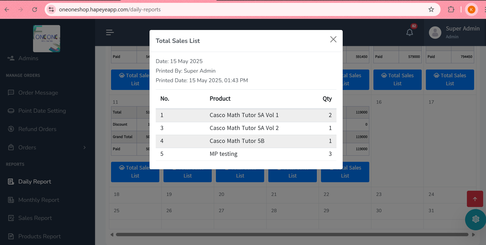486x245 pixels.
Task: Open notifications bell with 82 badge
Action: click(x=410, y=32)
